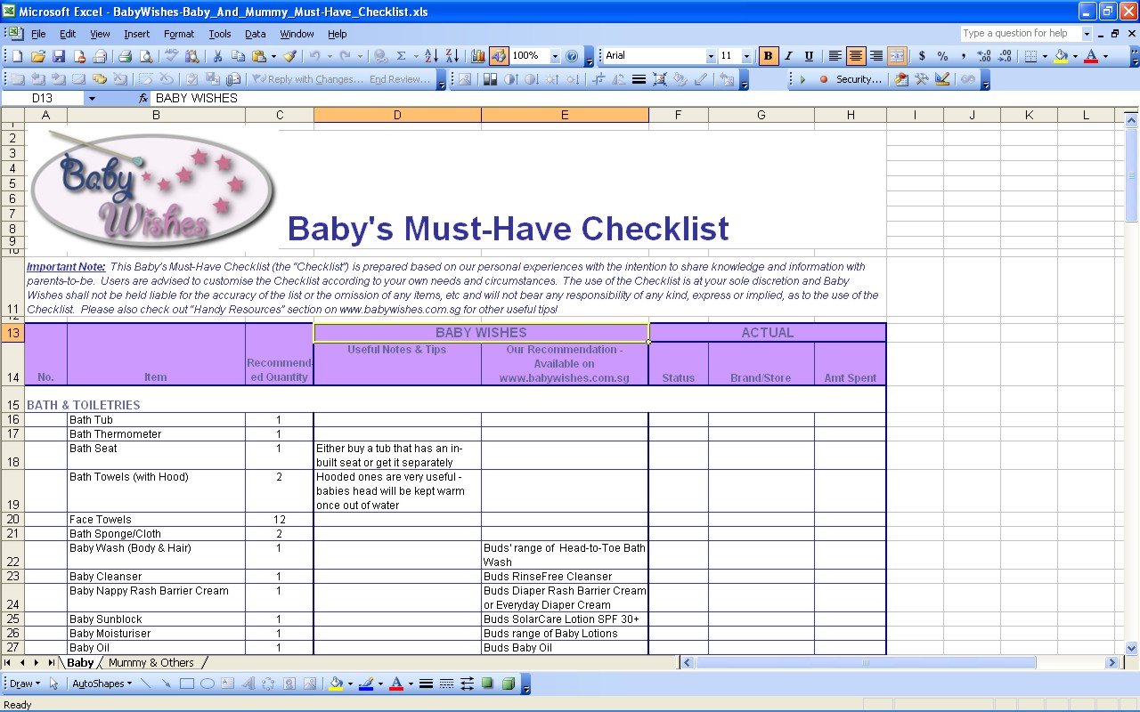
Task: Expand the AutoSum functions dropdown arrow
Action: click(414, 56)
